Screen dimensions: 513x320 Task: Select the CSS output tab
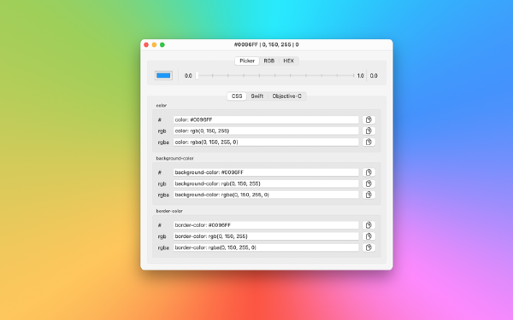point(237,96)
